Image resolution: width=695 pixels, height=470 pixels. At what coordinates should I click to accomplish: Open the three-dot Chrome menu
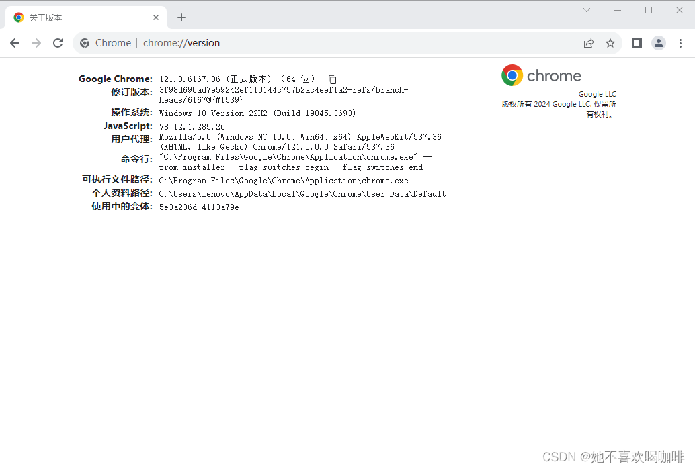click(680, 43)
